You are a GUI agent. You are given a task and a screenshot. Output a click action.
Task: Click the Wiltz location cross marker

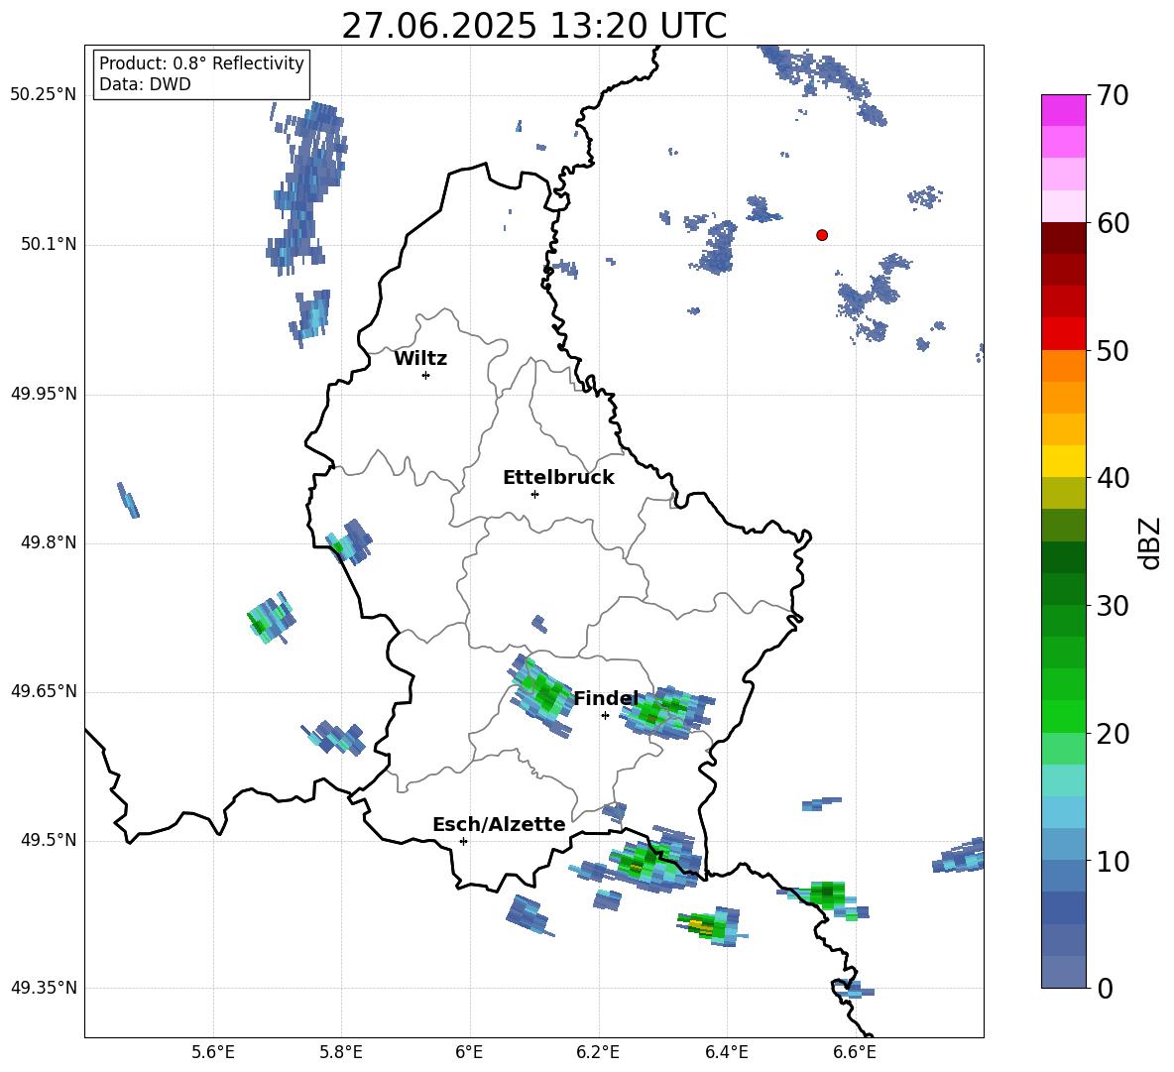coord(425,375)
